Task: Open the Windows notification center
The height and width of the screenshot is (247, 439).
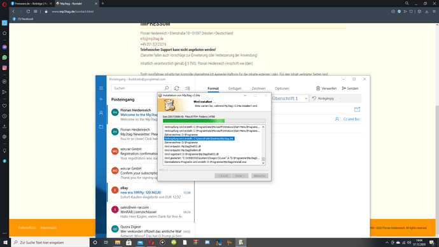Action: click(x=432, y=243)
